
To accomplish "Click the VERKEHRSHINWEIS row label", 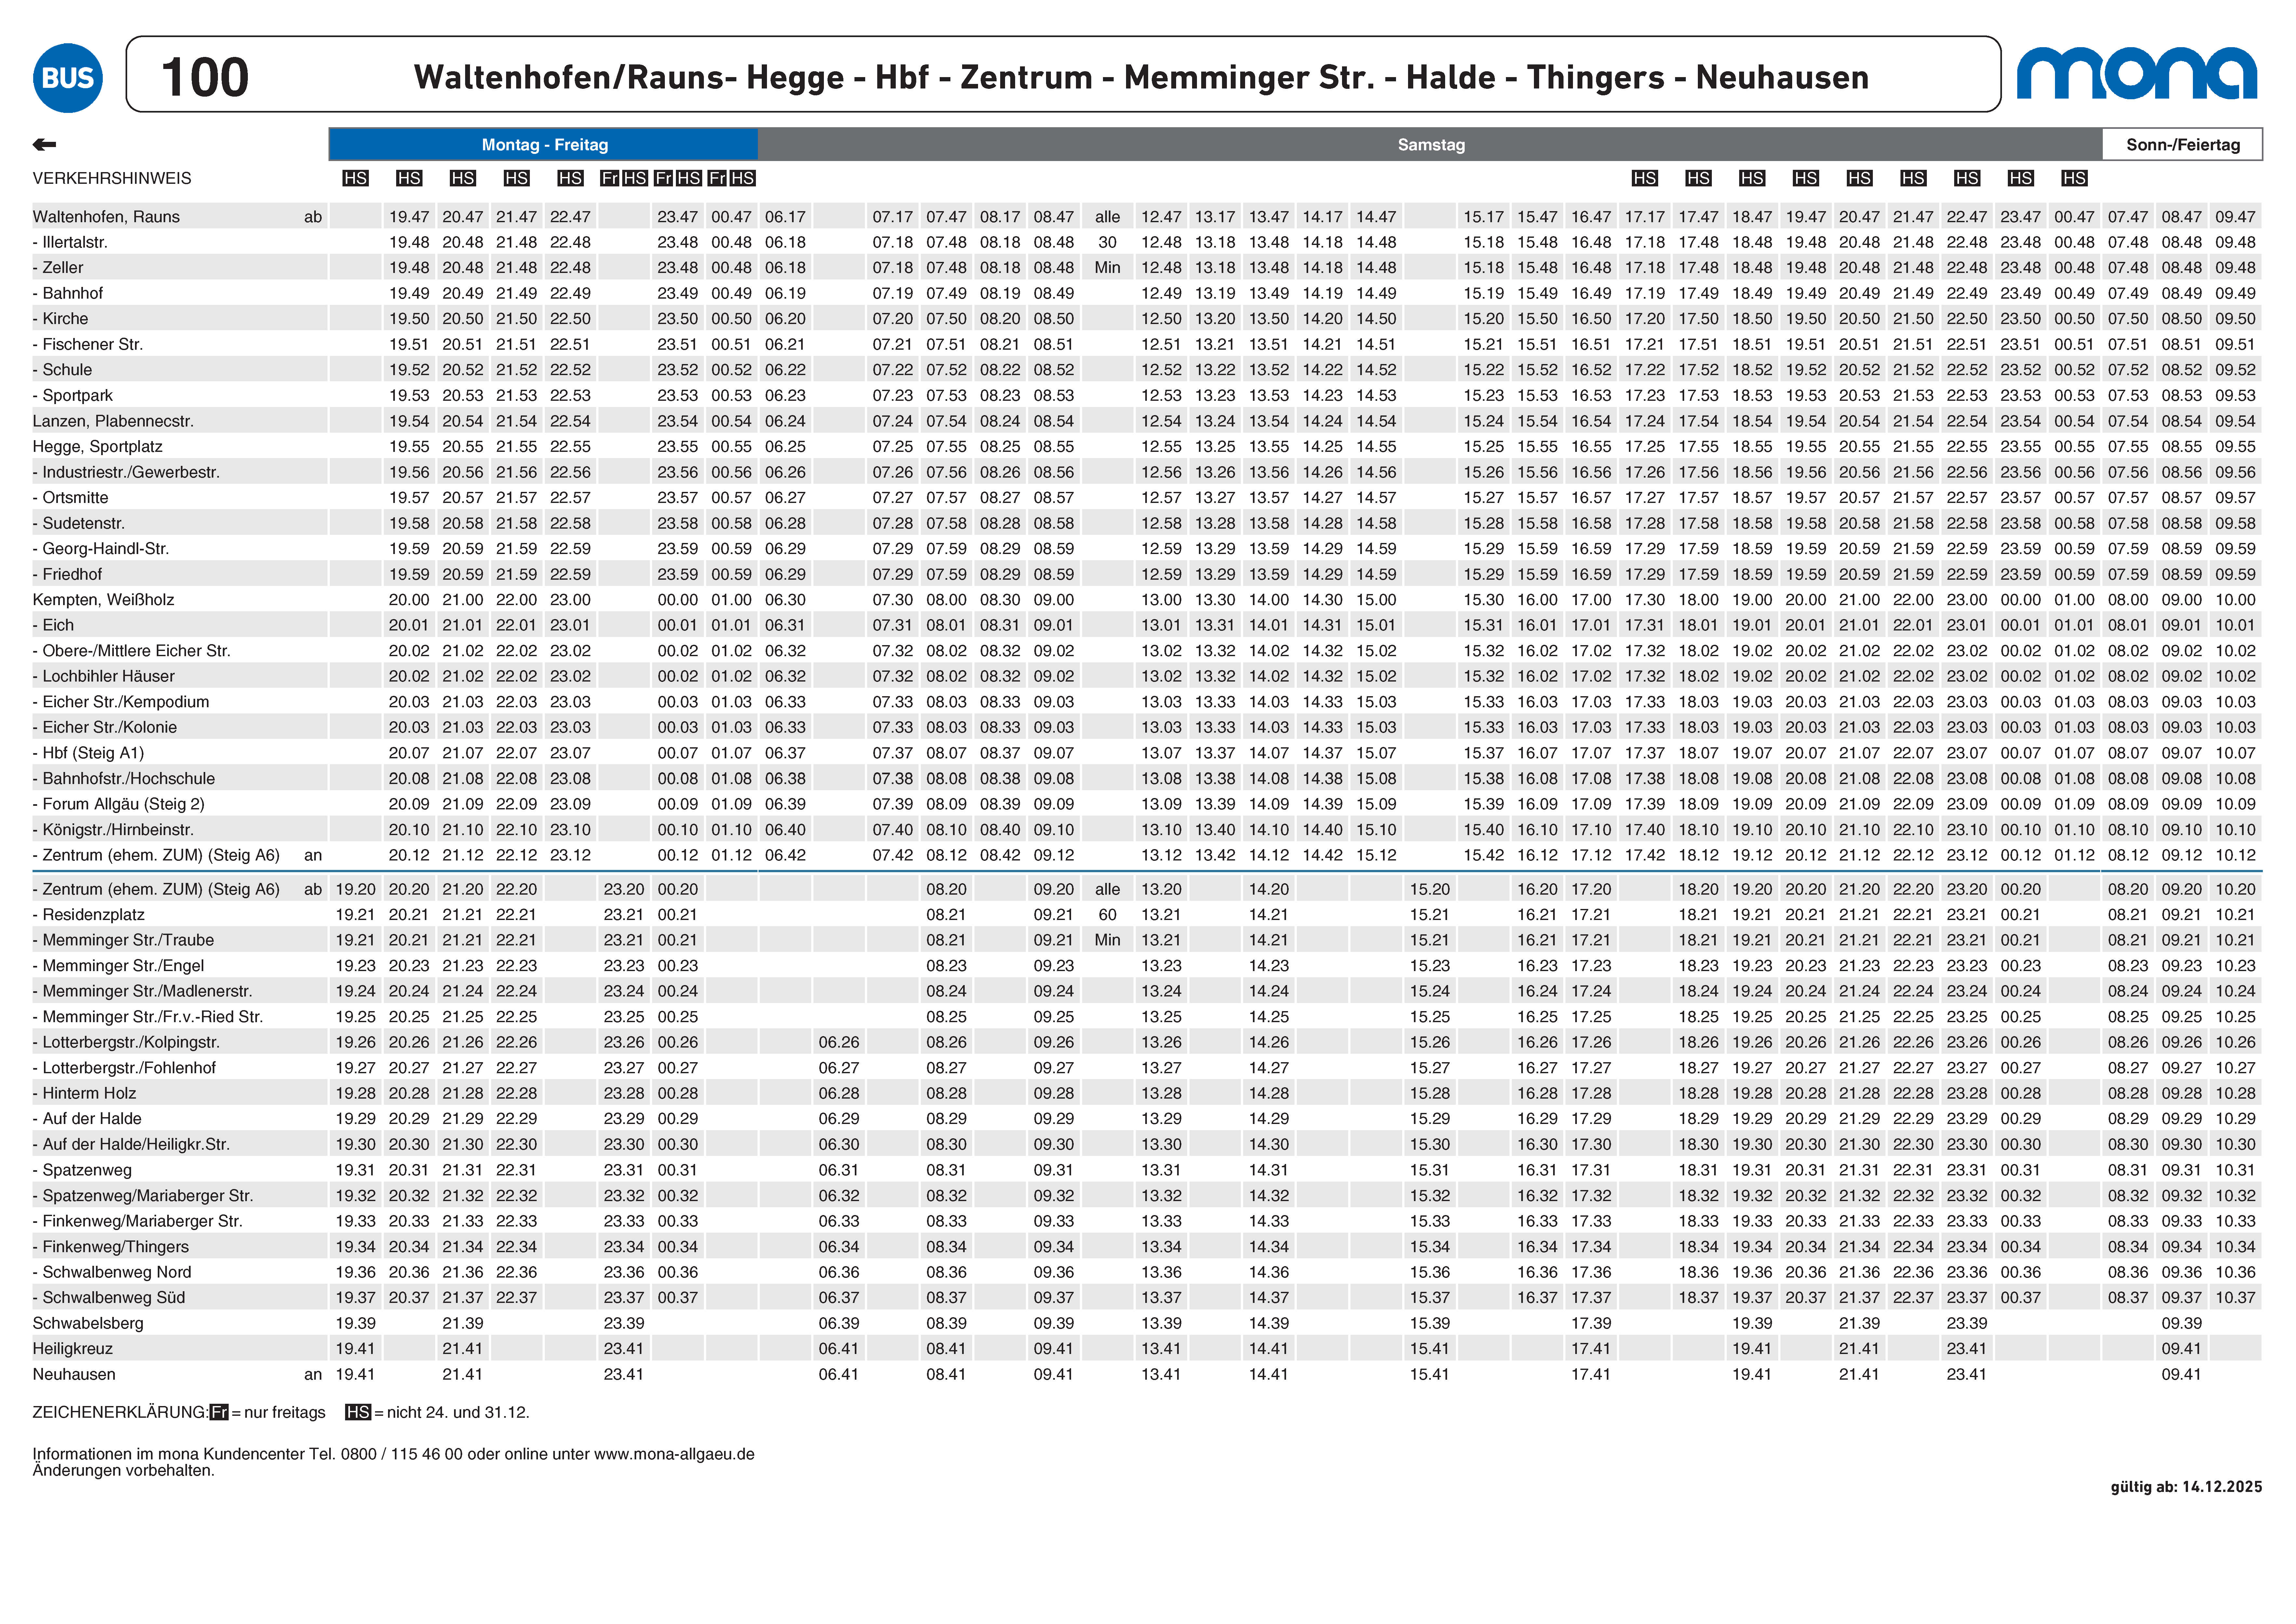I will click(x=112, y=178).
